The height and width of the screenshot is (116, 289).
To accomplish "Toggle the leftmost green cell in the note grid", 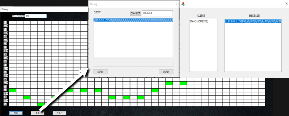I will (x=13, y=90).
